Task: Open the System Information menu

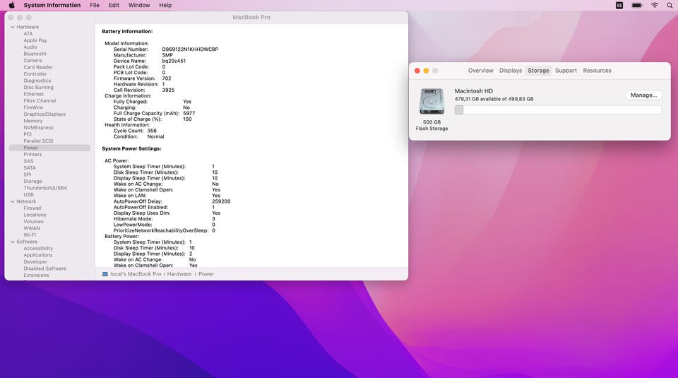Action: (x=52, y=5)
